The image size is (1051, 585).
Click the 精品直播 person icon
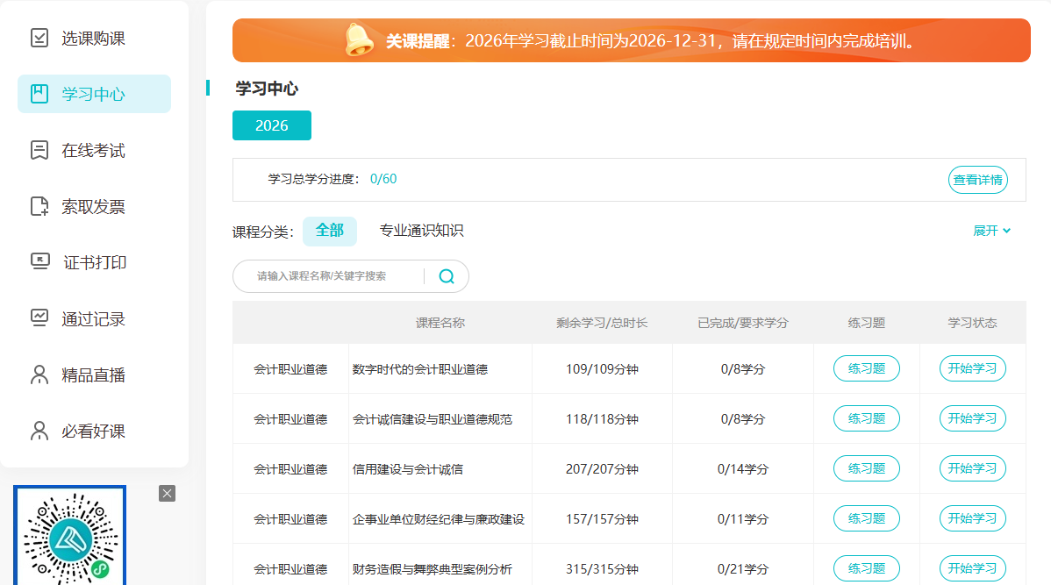pyautogui.click(x=39, y=375)
